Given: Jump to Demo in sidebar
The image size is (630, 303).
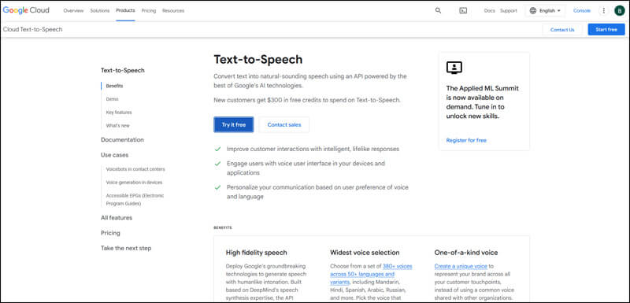Looking at the screenshot, I should click(x=112, y=99).
